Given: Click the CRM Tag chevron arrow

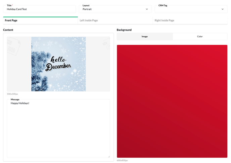Looking at the screenshot, I should coord(223,9).
